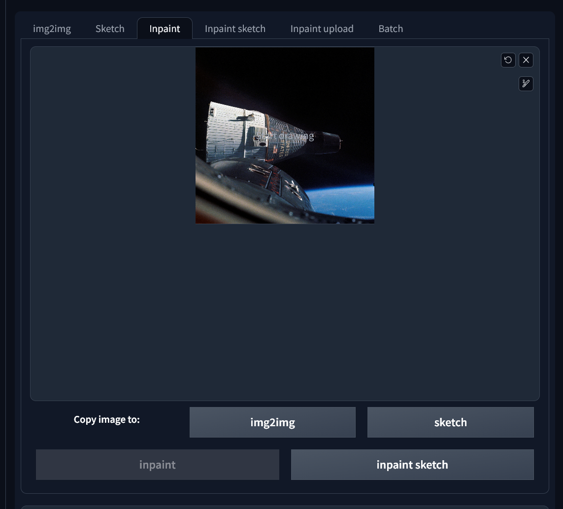Screen dimensions: 563x509
Task: Click the undo arrow above the canvas
Action: 508,60
